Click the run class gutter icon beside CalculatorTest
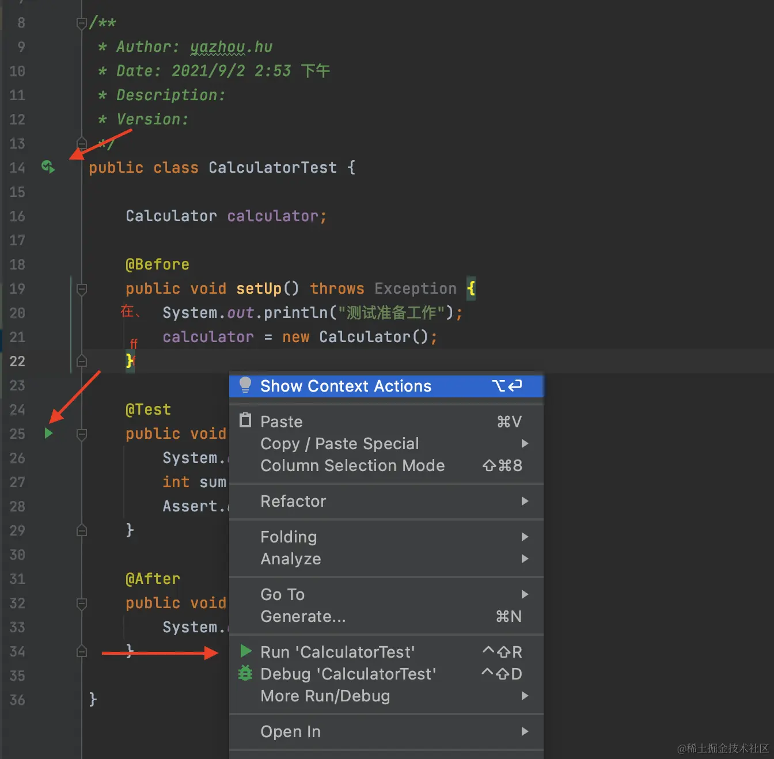The width and height of the screenshot is (774, 759). [48, 167]
